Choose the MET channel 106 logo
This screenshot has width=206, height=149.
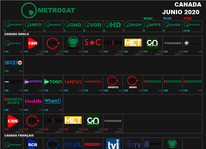133,43
